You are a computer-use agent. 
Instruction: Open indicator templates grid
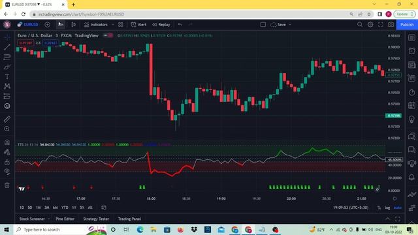click(x=121, y=25)
